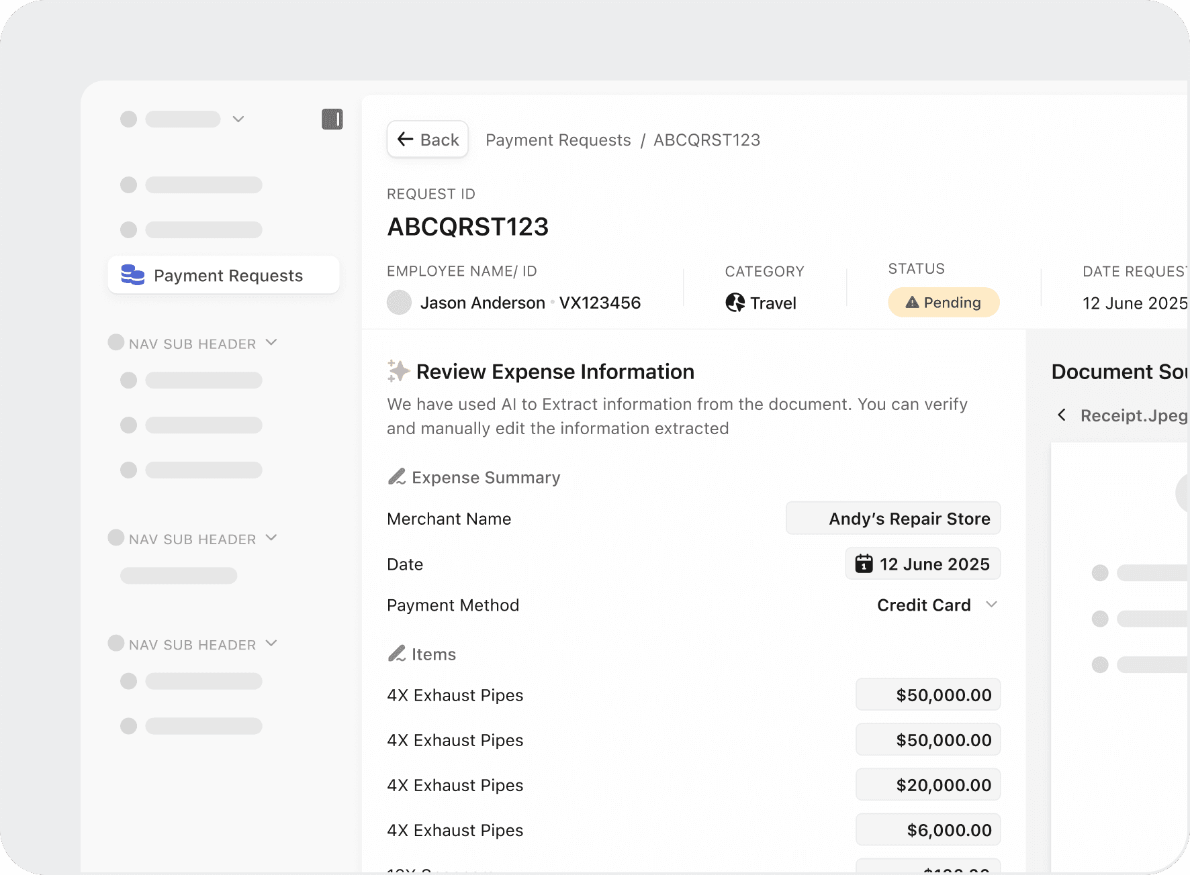Screen dimensions: 1190x875
Task: Open the workspace switcher chevron in sidebar
Action: [238, 119]
